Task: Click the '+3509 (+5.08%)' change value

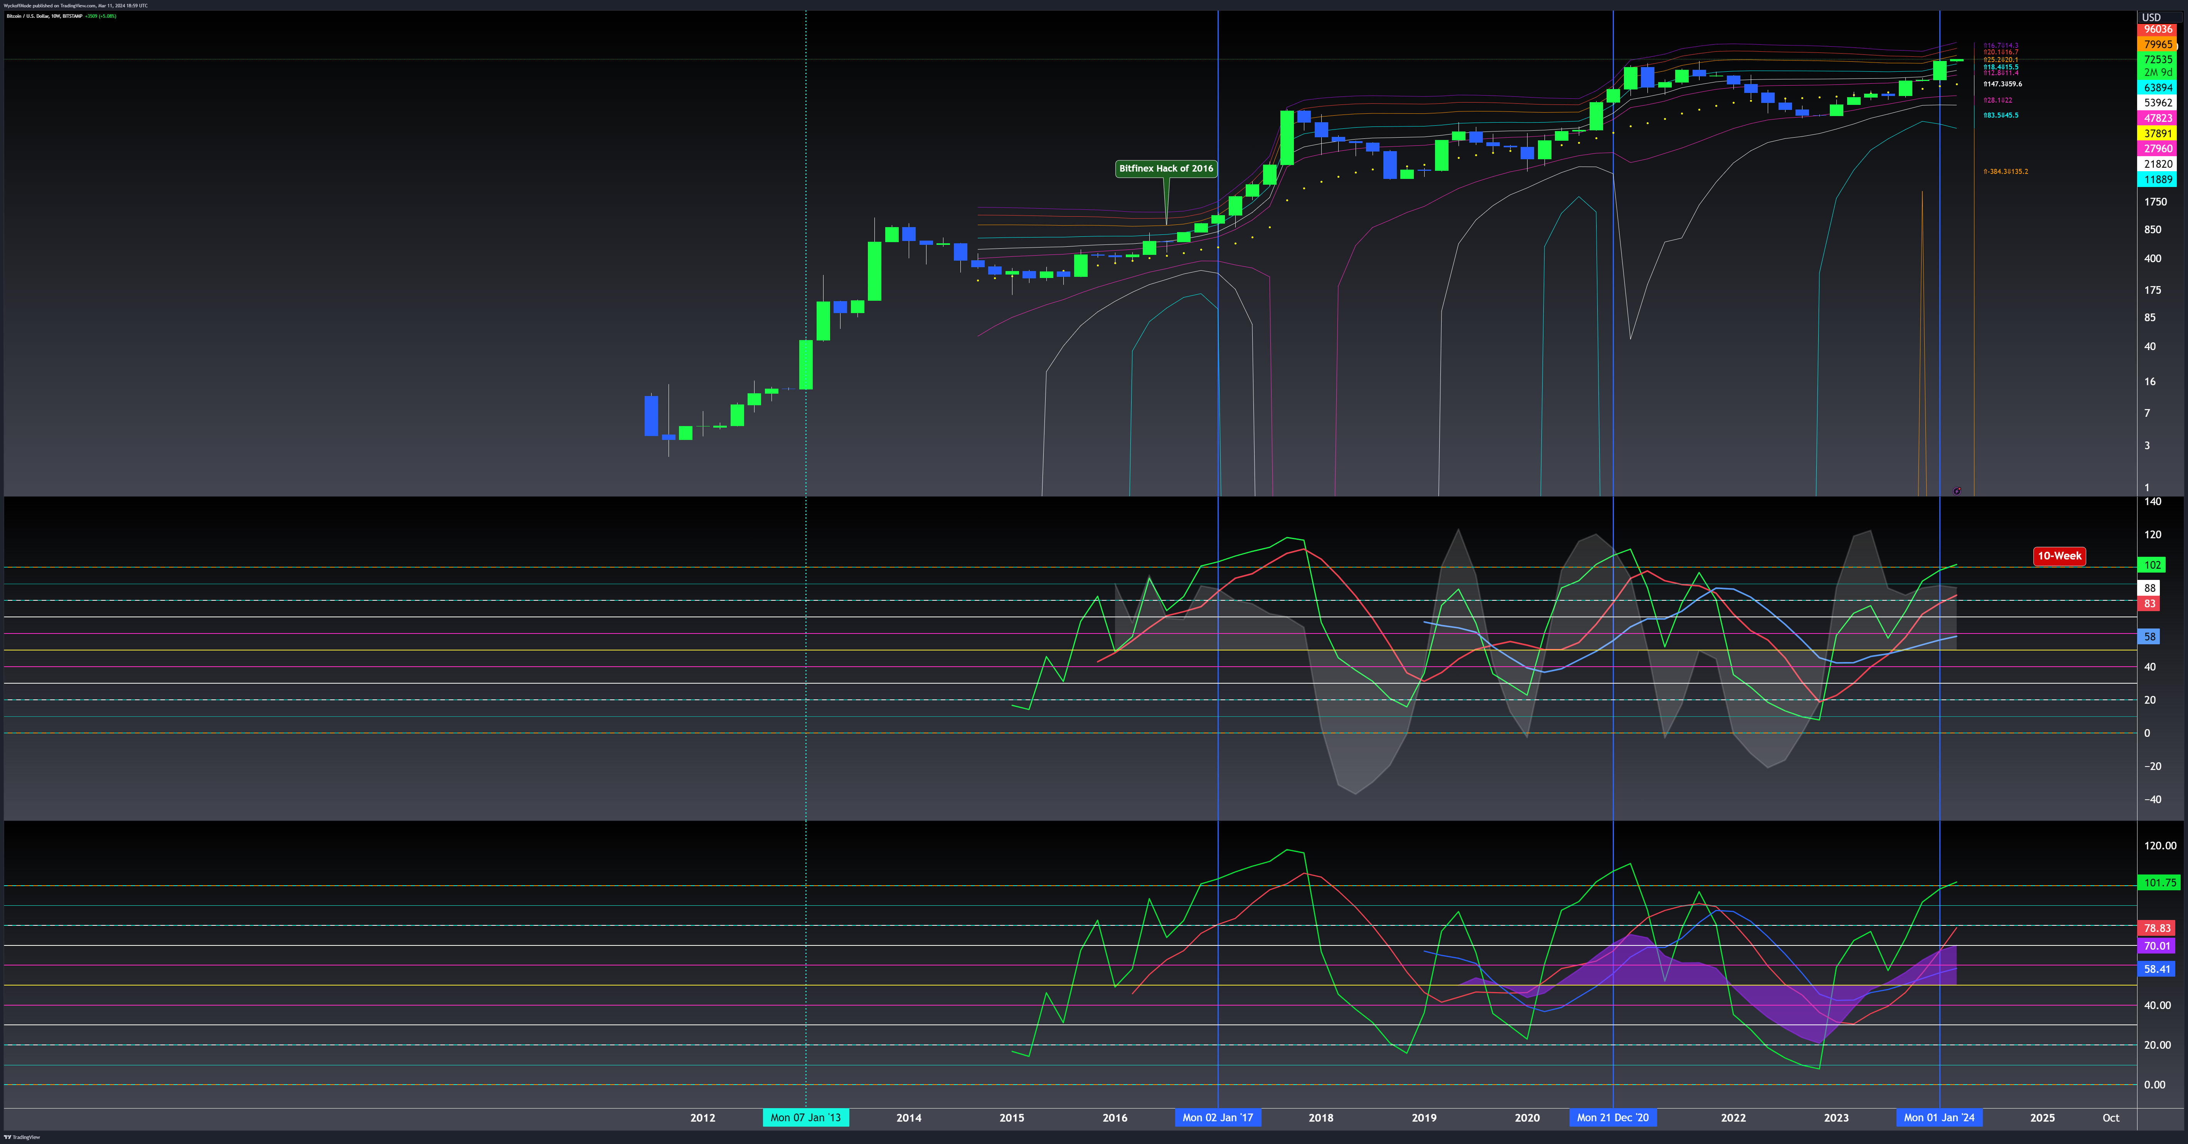Action: (101, 16)
